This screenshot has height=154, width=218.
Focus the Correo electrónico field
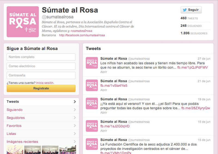tap(41, 66)
